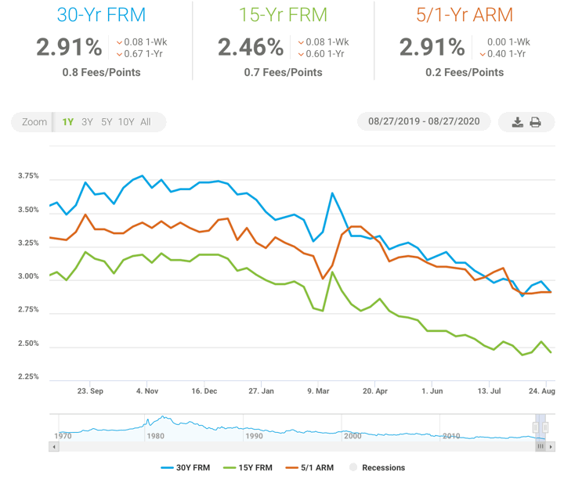The image size is (564, 479).
Task: Click the right navigator range handle
Action: pyautogui.click(x=544, y=427)
